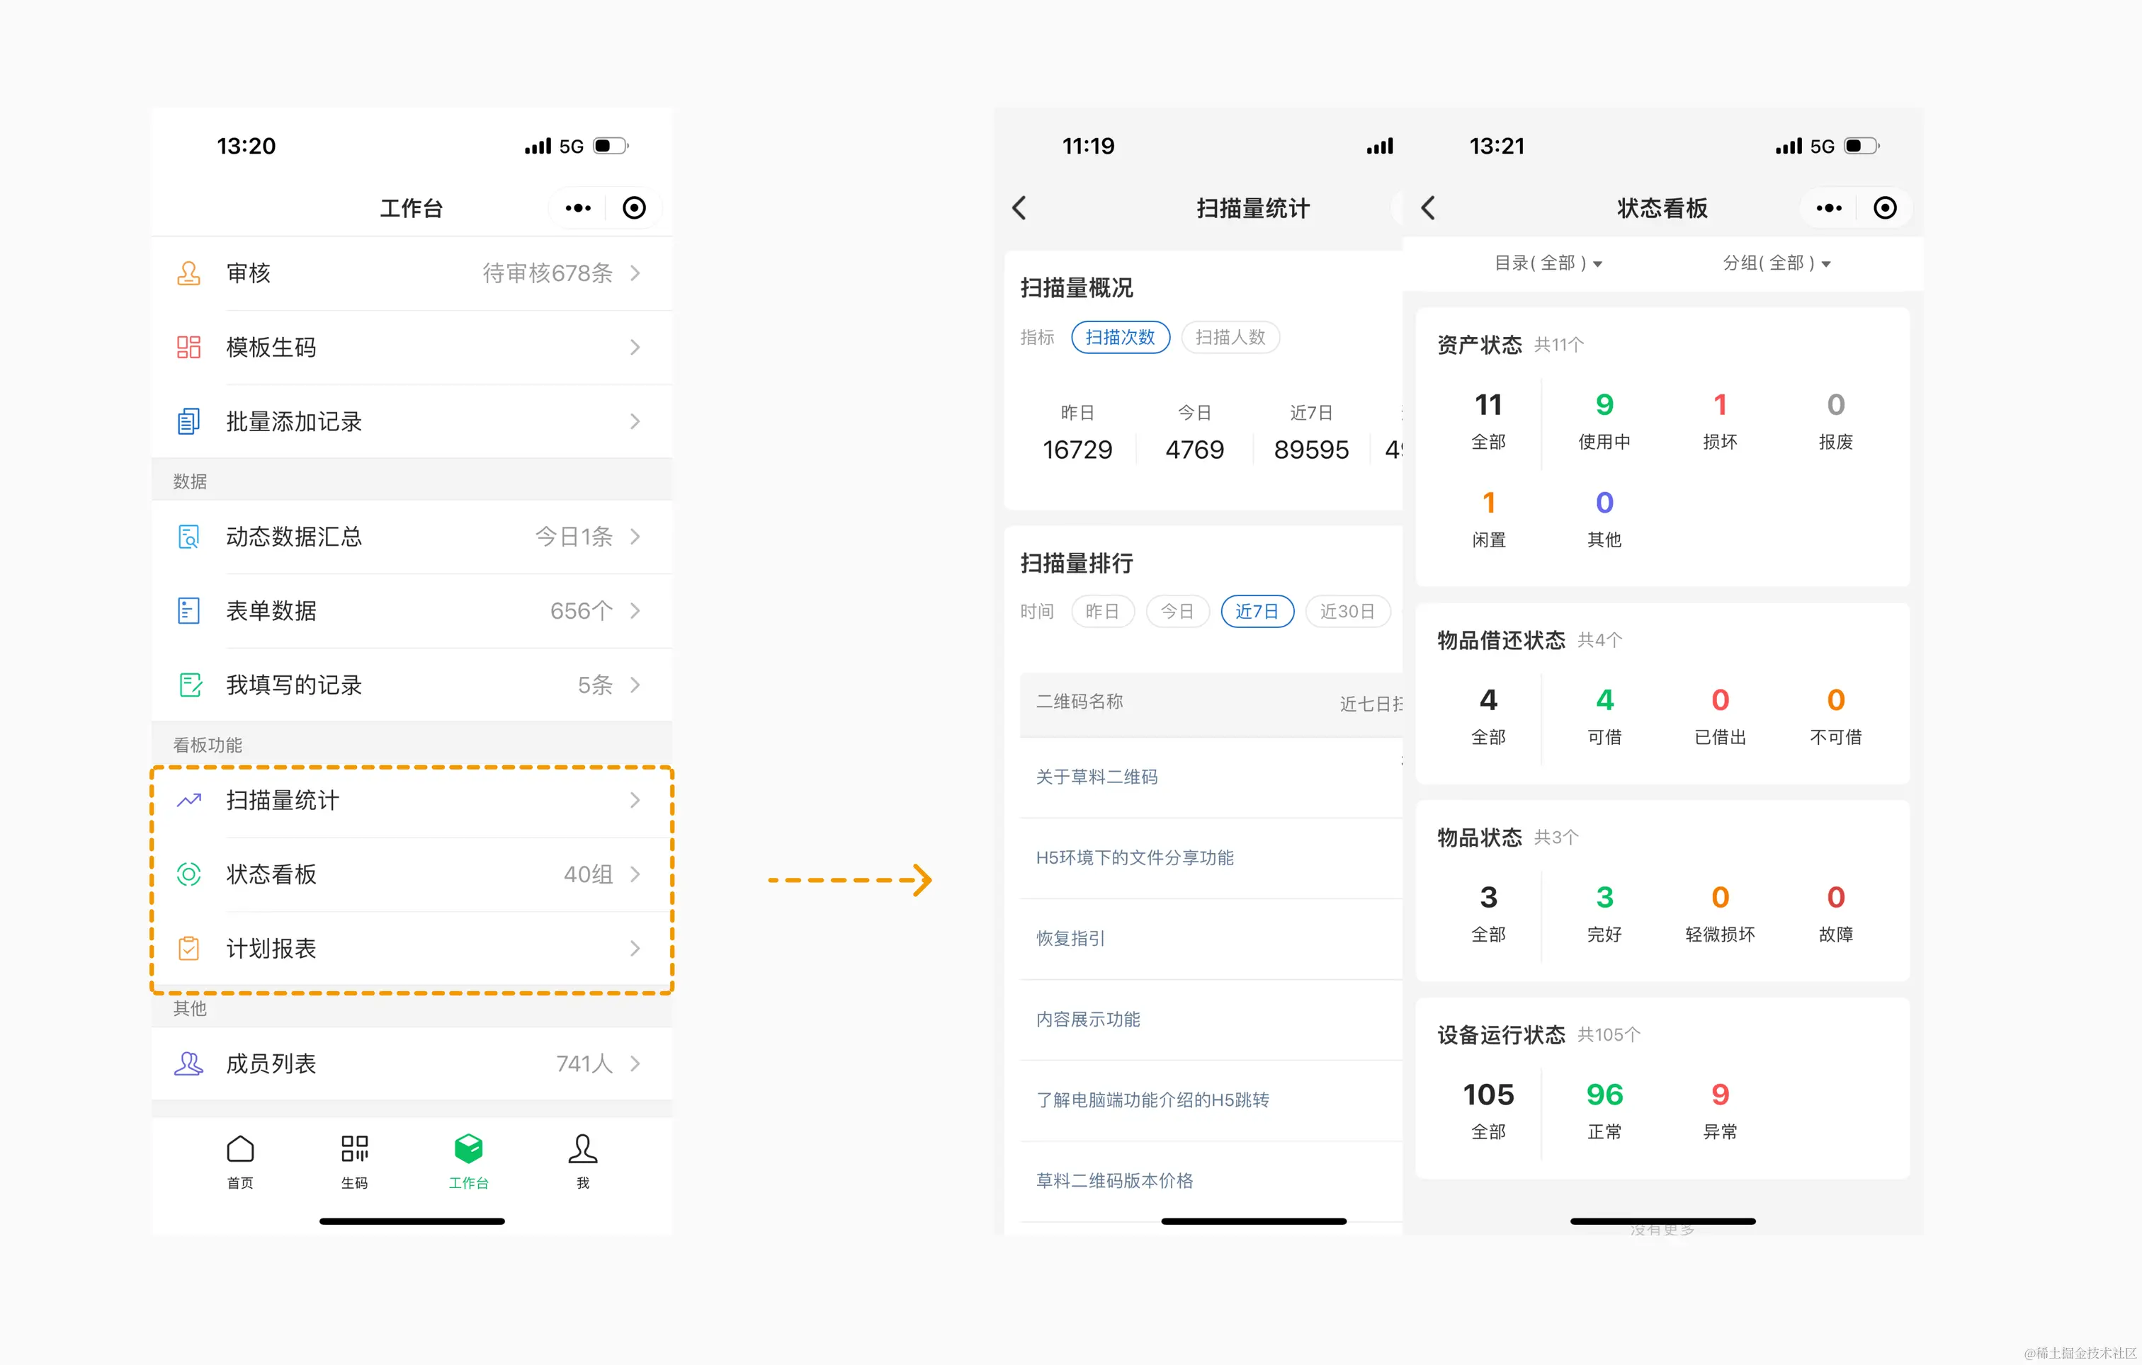
Task: Select the 扫描次数 metric pill
Action: [1120, 337]
